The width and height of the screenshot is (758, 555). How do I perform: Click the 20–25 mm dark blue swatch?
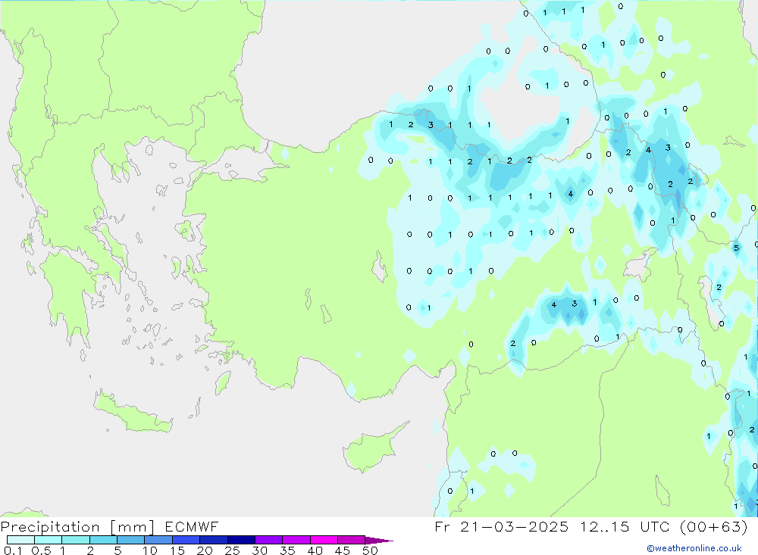(213, 540)
